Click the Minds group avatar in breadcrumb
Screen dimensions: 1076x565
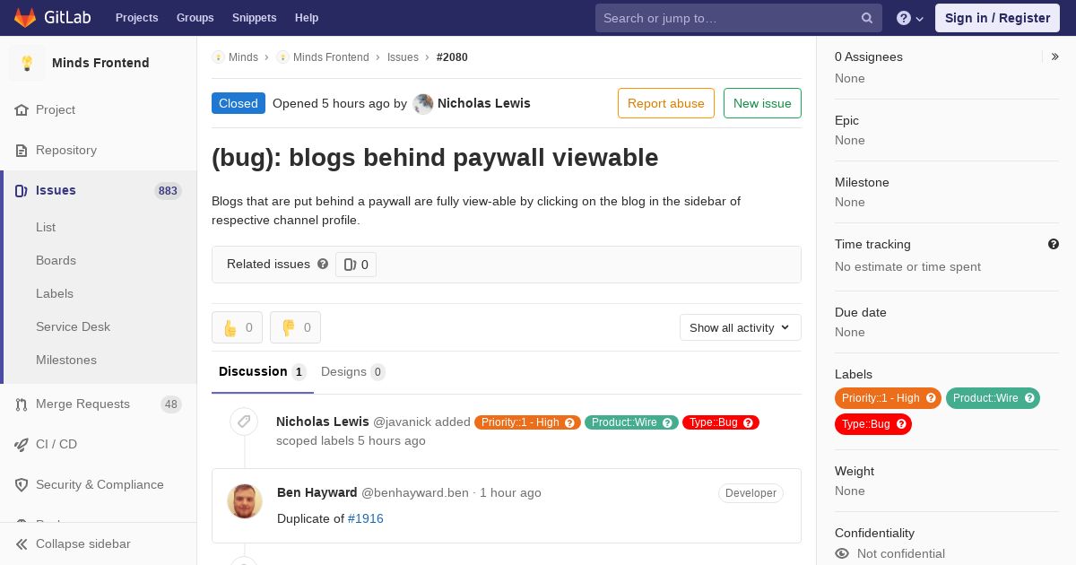tap(218, 56)
